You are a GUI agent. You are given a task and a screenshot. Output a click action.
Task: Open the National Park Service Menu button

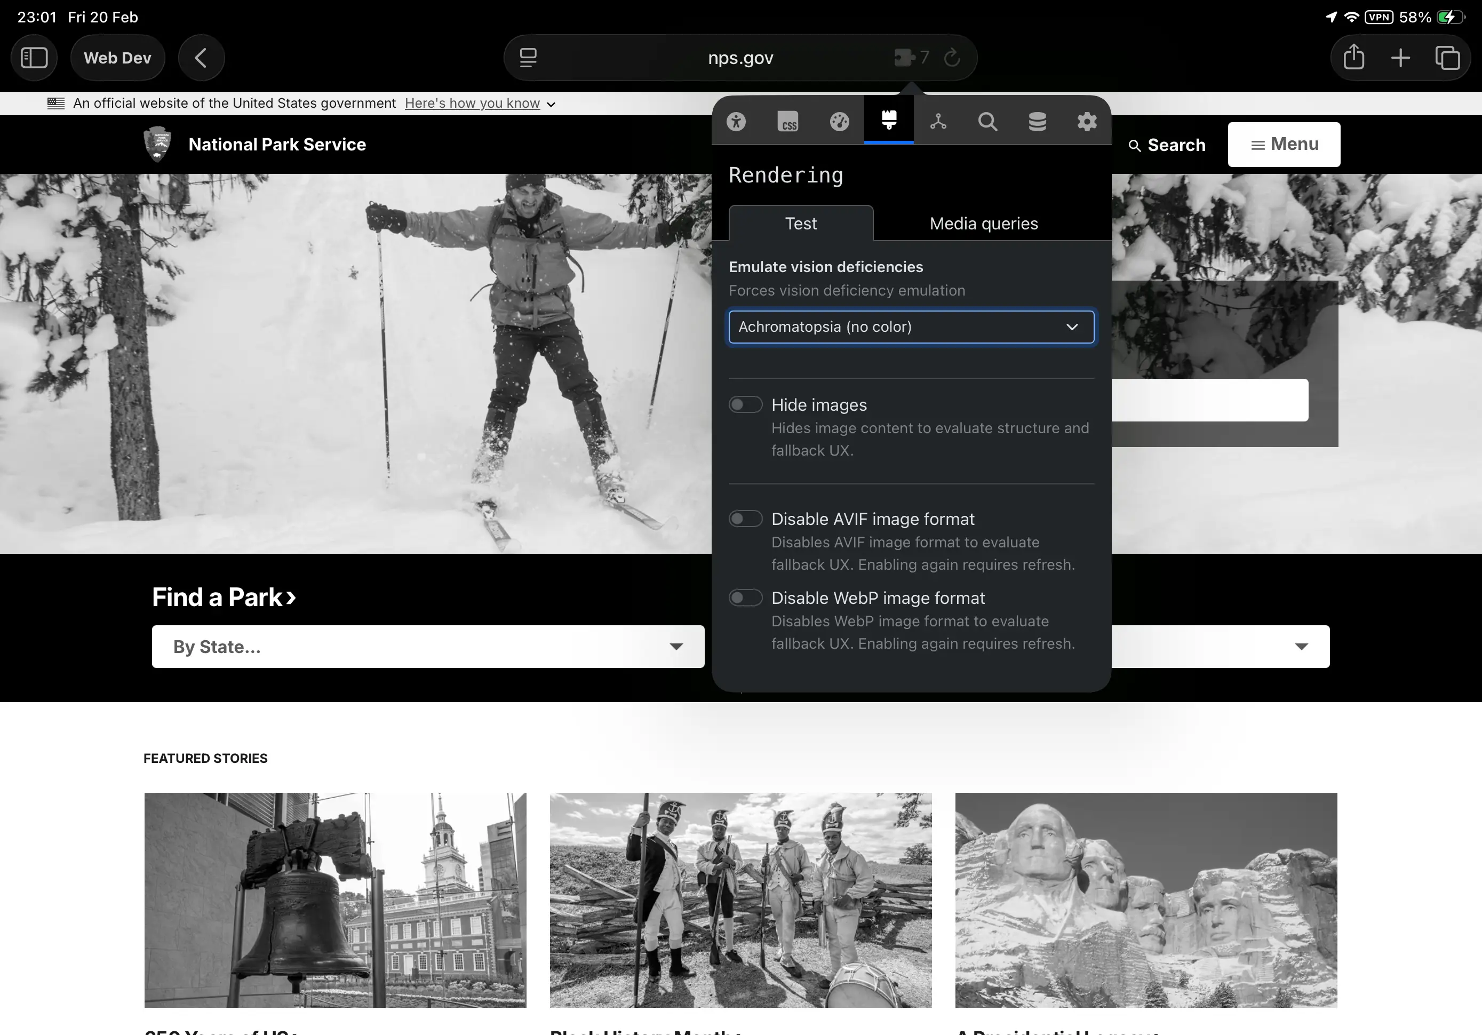pyautogui.click(x=1283, y=144)
